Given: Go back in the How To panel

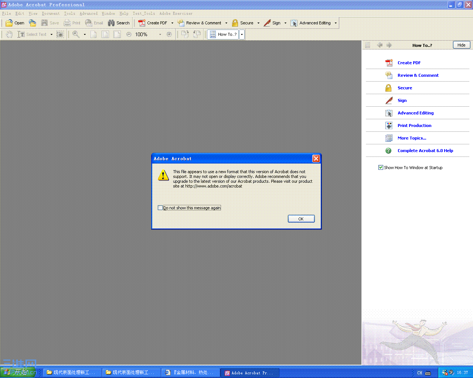Looking at the screenshot, I should click(x=380, y=45).
